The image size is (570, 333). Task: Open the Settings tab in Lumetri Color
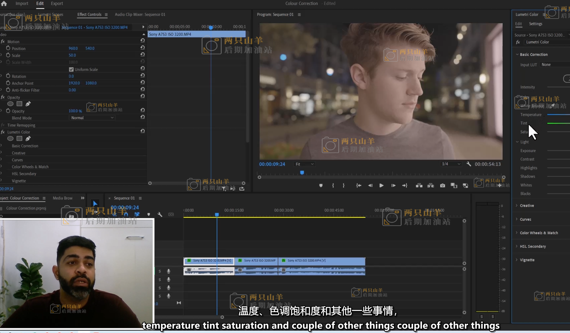tap(535, 24)
